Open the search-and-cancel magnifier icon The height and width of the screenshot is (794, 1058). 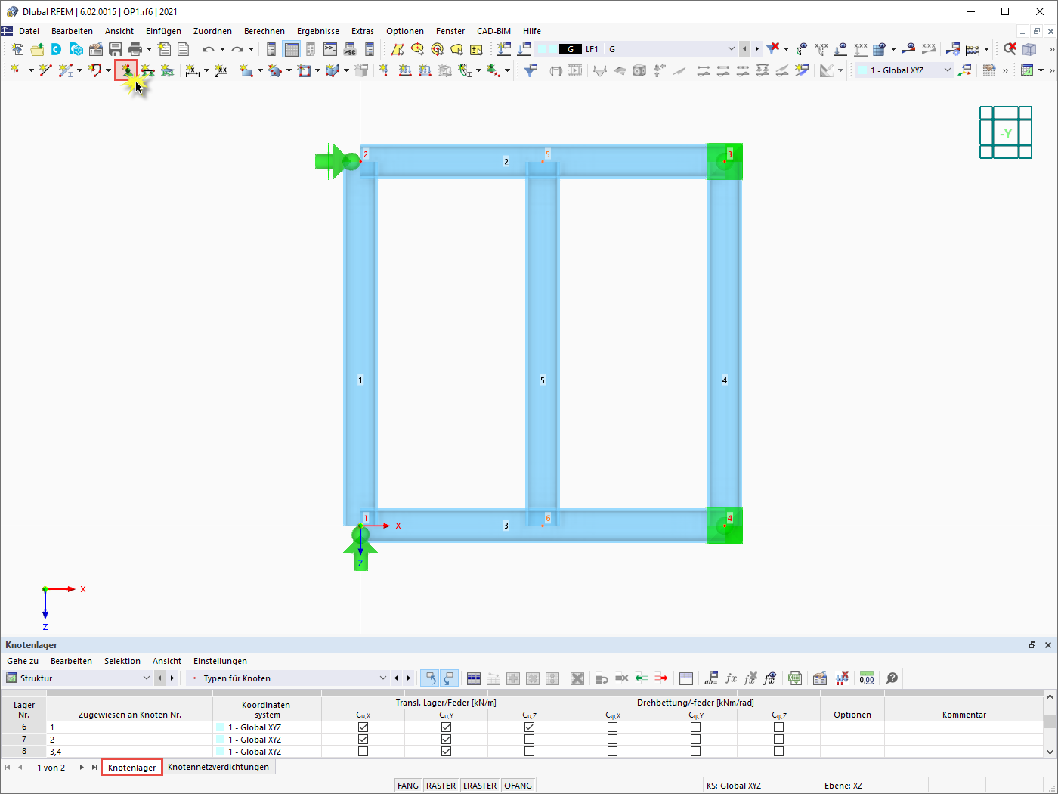point(1010,49)
